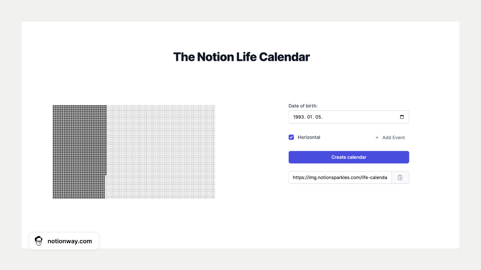
Task: Click The Notion Life Calendar heading
Action: click(x=242, y=57)
